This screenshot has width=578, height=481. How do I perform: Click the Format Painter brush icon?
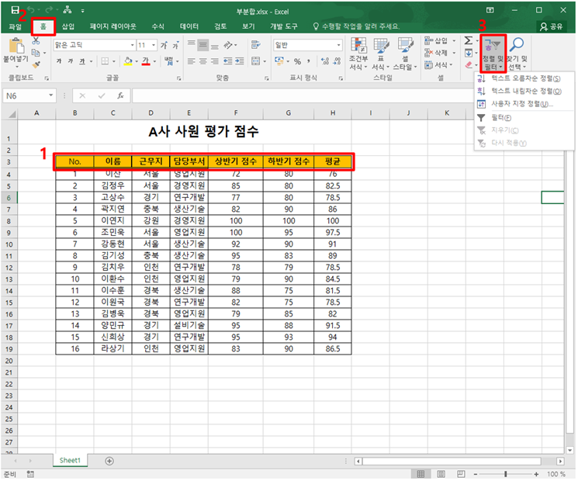pyautogui.click(x=36, y=65)
